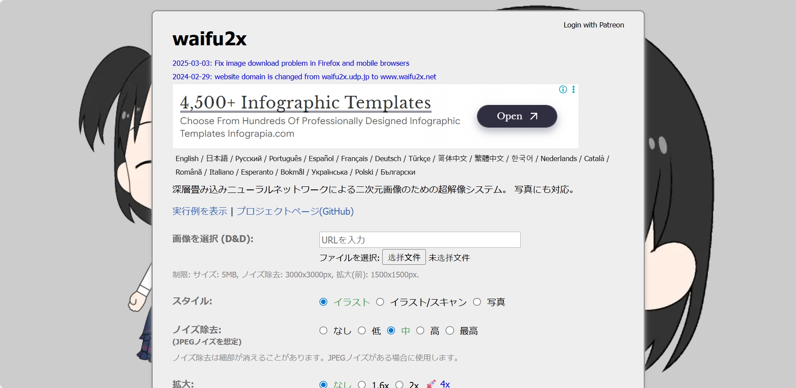The height and width of the screenshot is (388, 796).
Task: Switch language to 한국어
Action: pyautogui.click(x=522, y=159)
